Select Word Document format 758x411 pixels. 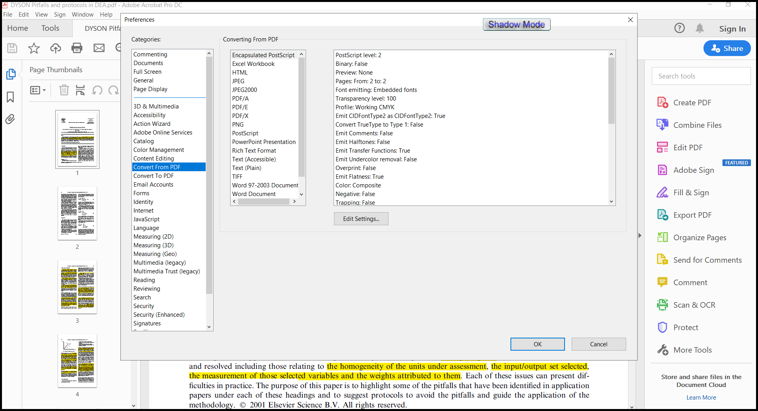click(265, 194)
